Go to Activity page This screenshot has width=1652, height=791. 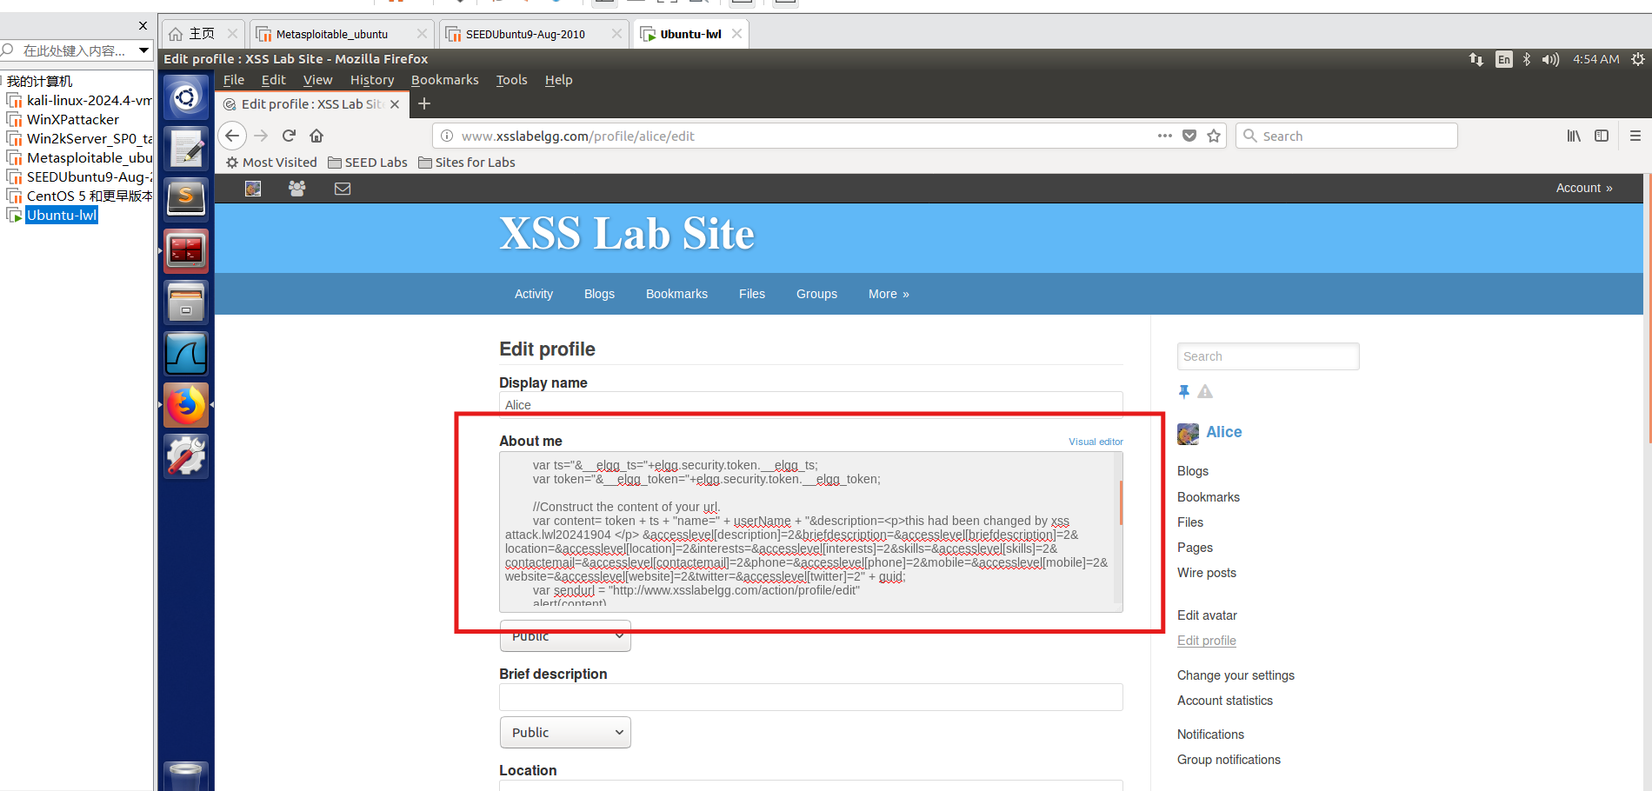534,294
